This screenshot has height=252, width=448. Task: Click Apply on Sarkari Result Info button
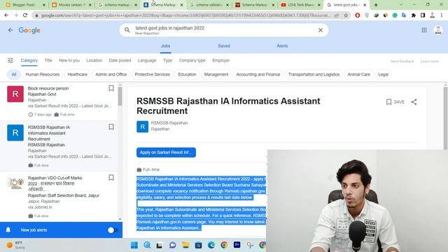166,153
